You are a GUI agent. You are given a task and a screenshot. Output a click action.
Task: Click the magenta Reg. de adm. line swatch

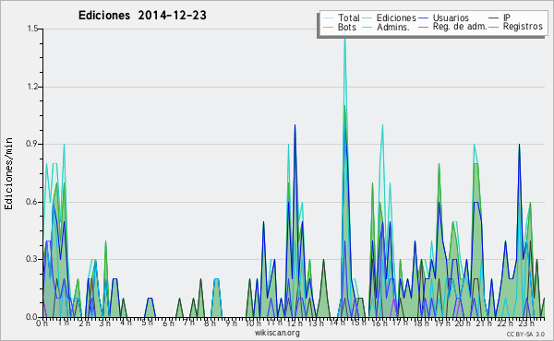423,27
